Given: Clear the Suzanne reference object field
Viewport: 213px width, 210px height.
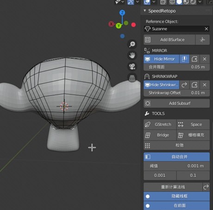Looking at the screenshot, I should [207, 29].
